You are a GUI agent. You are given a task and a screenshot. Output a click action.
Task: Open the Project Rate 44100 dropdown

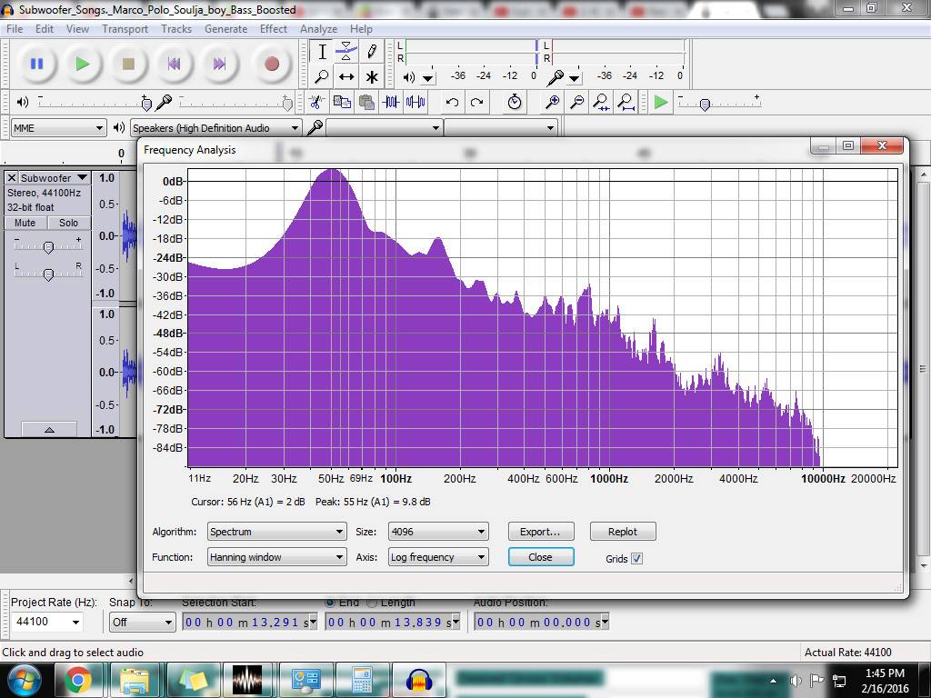pyautogui.click(x=47, y=622)
